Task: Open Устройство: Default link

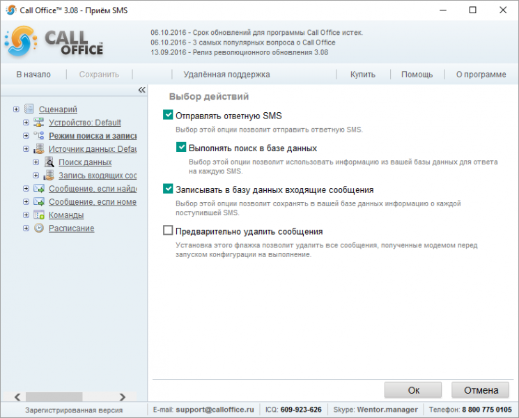Action: 85,123
